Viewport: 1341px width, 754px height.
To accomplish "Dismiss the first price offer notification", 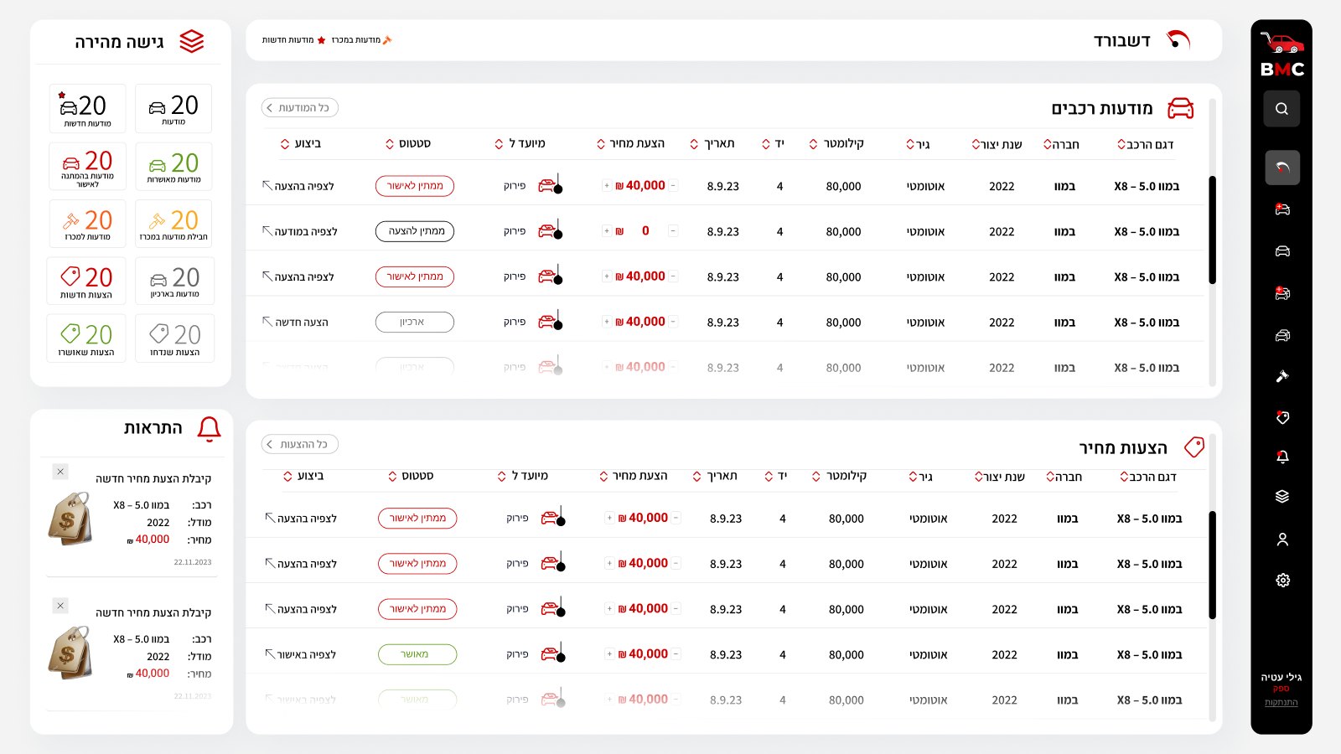I will point(60,472).
